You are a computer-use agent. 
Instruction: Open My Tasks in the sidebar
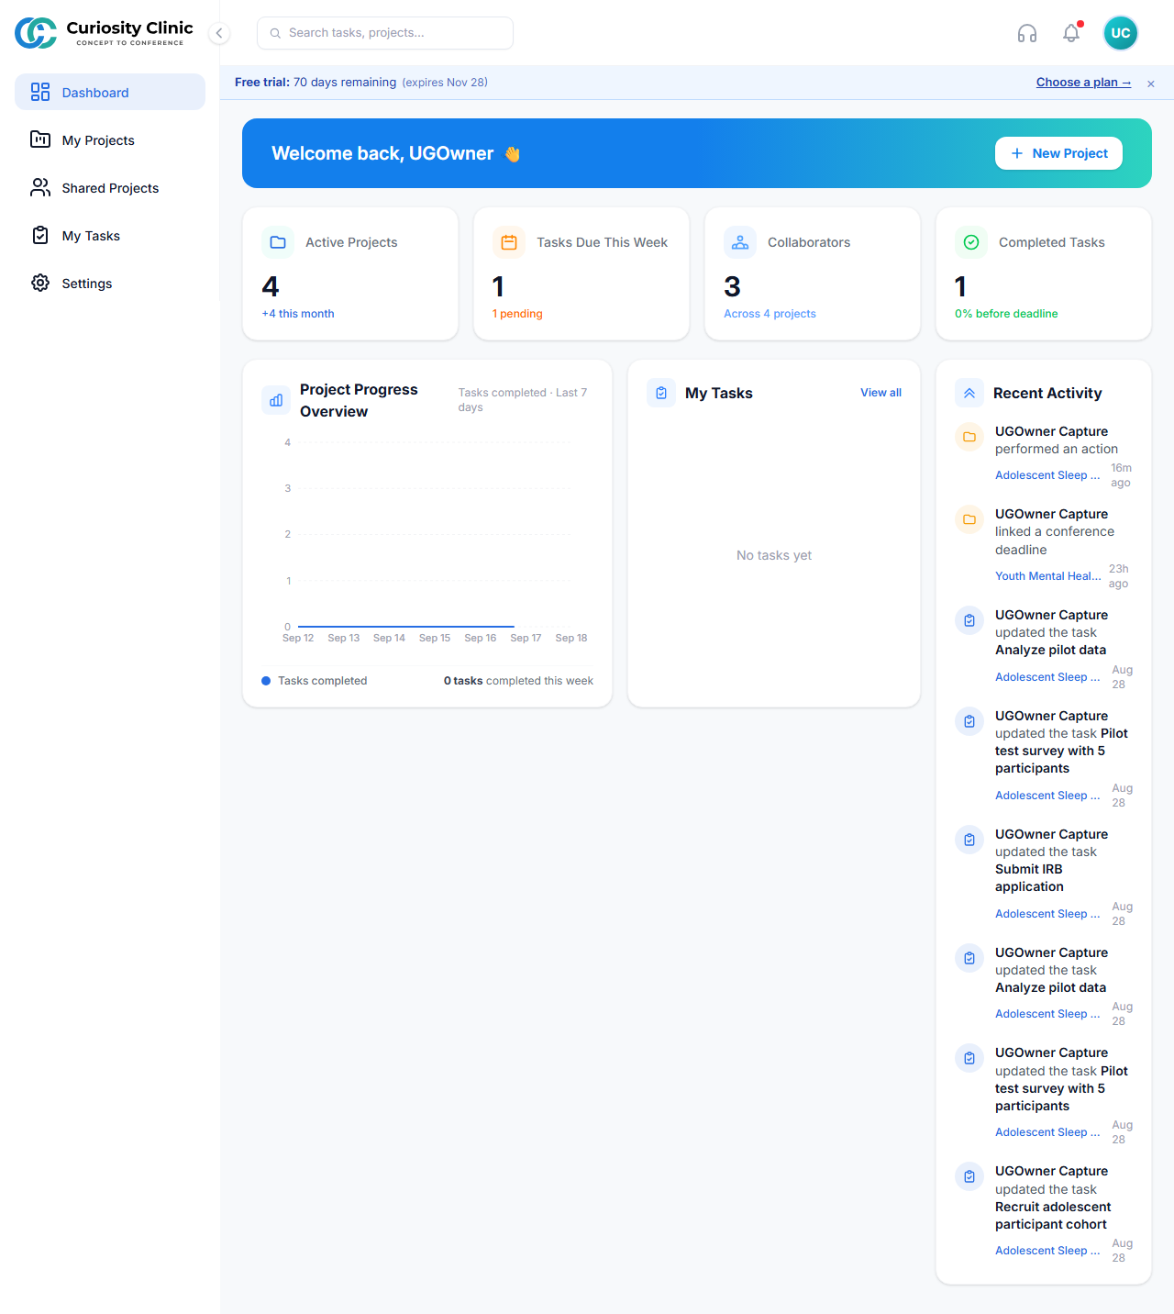pyautogui.click(x=110, y=235)
